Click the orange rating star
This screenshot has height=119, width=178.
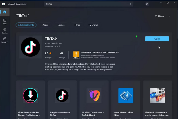(50, 53)
